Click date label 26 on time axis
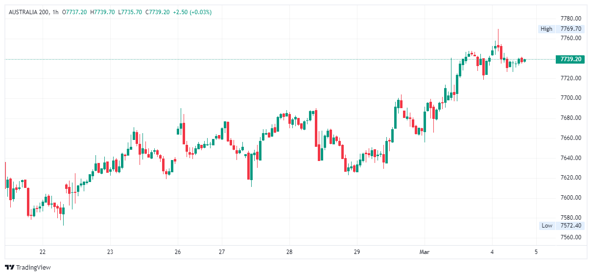The width and height of the screenshot is (592, 276). click(177, 252)
